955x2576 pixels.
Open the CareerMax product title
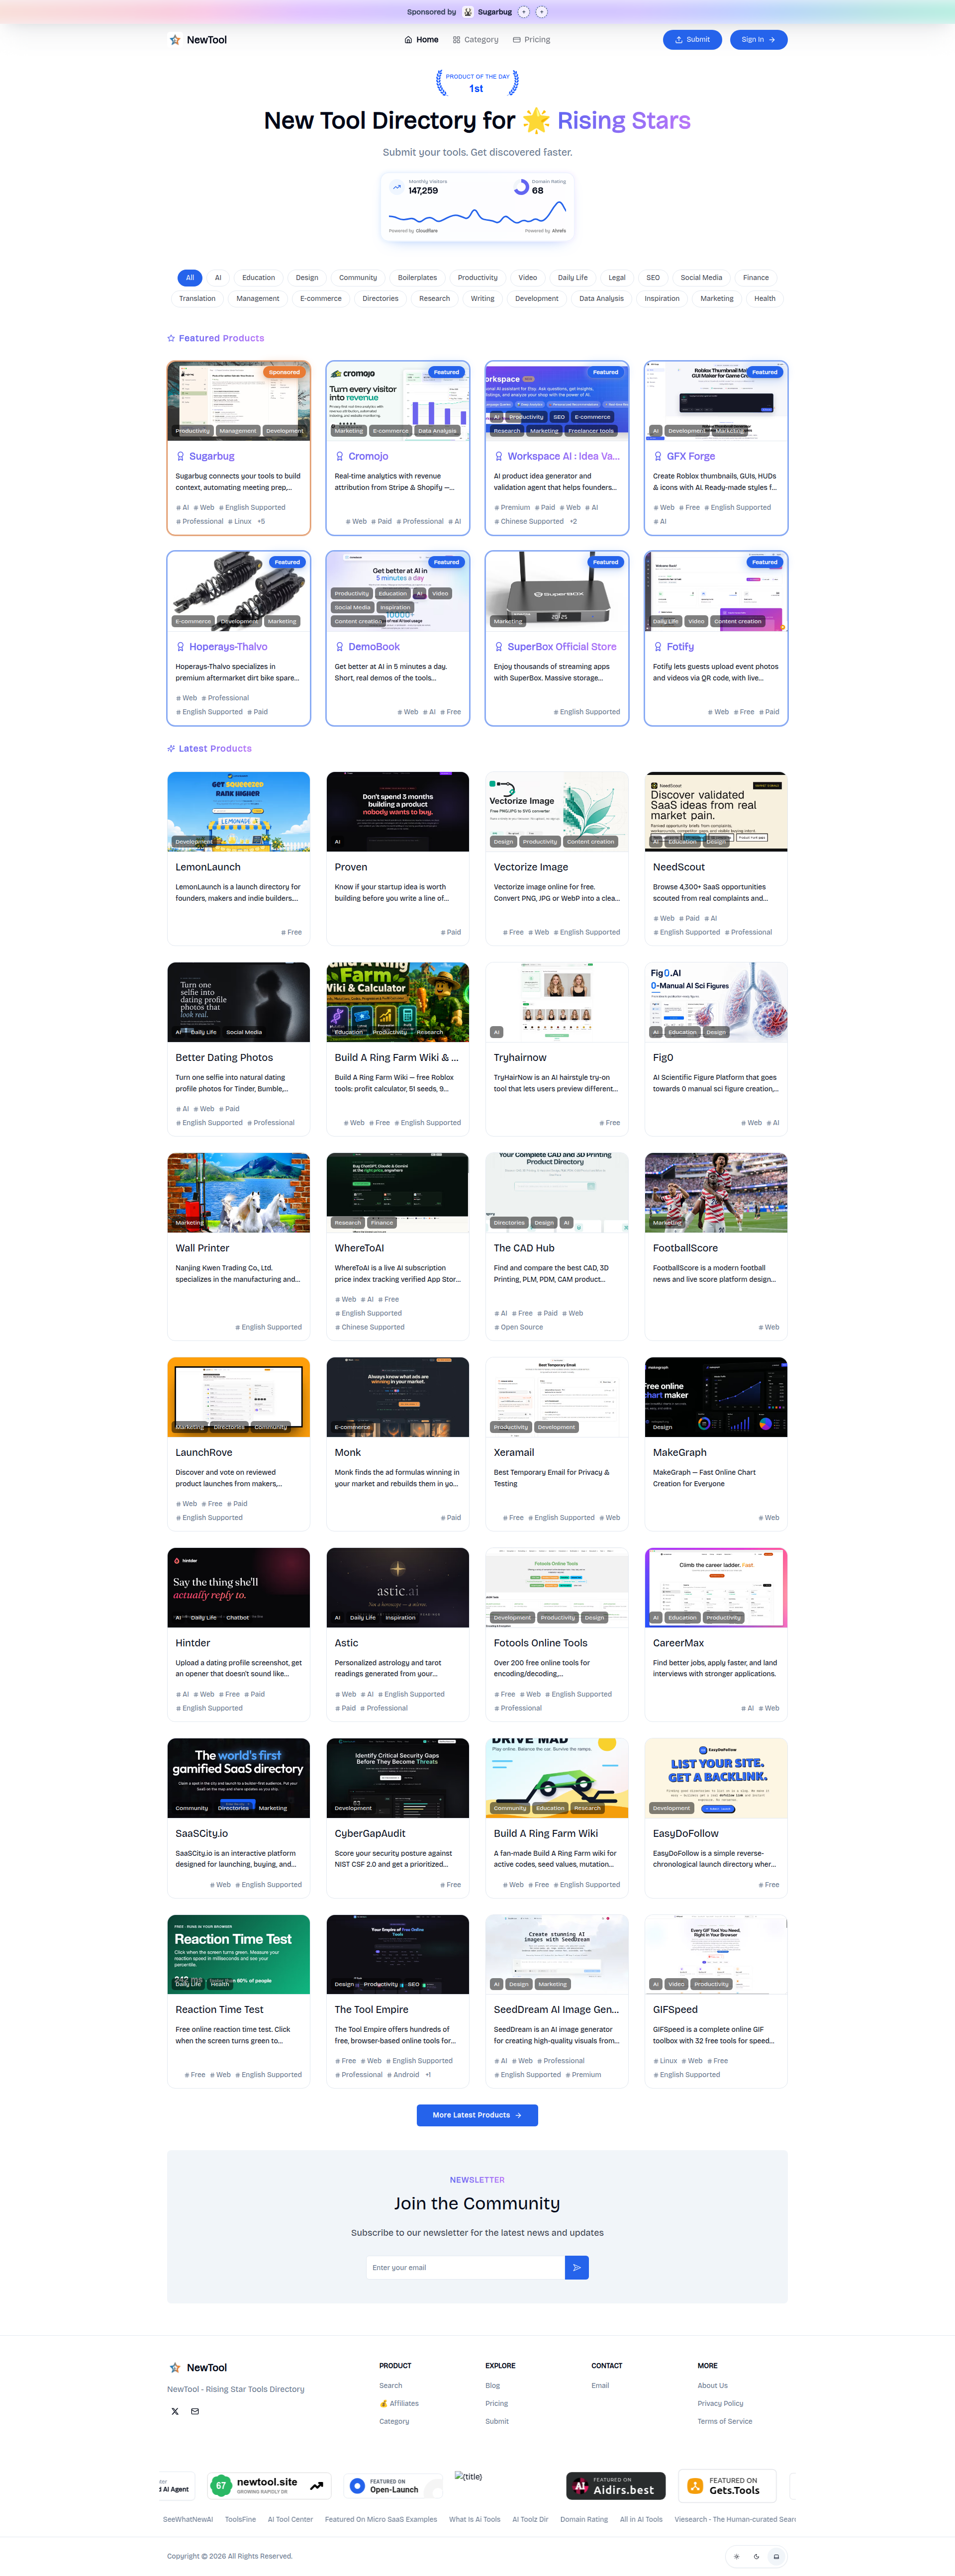(x=679, y=1643)
